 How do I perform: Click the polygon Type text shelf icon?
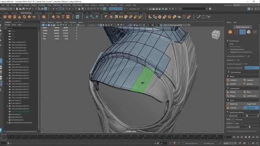click(x=63, y=17)
